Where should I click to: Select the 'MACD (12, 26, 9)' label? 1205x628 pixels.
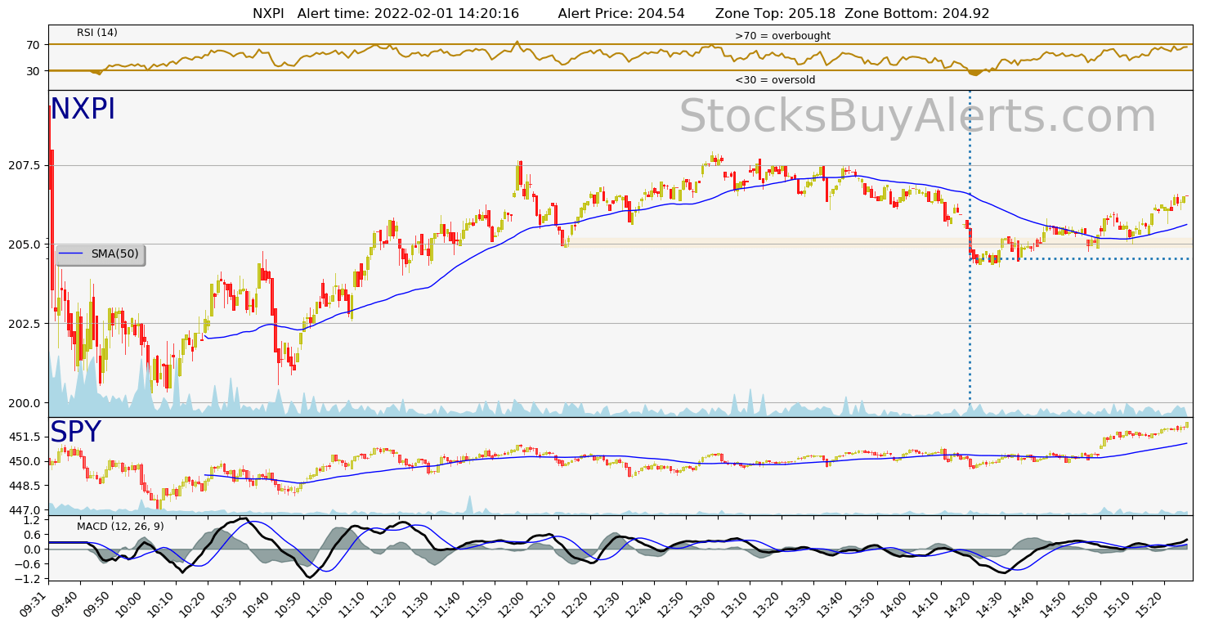click(120, 527)
